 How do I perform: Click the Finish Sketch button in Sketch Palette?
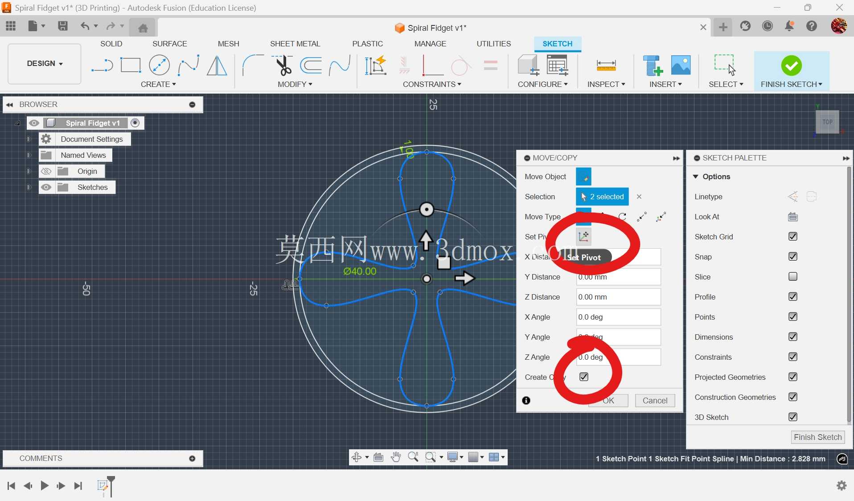(817, 437)
